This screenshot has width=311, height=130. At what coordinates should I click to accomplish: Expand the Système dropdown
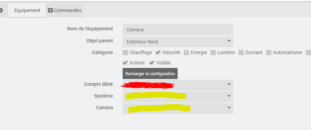click(178, 97)
